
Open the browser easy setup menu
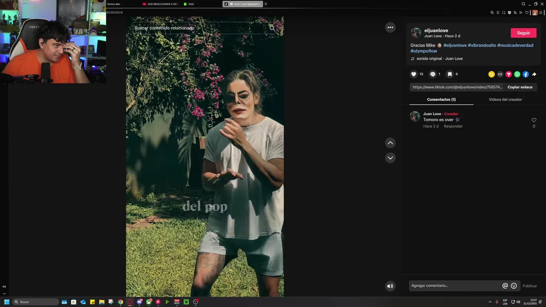pyautogui.click(x=541, y=12)
